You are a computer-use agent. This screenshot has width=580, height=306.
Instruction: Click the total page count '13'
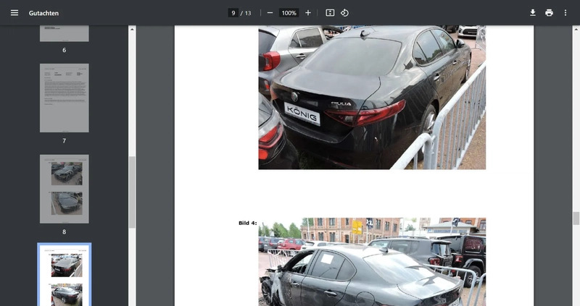[x=248, y=13]
